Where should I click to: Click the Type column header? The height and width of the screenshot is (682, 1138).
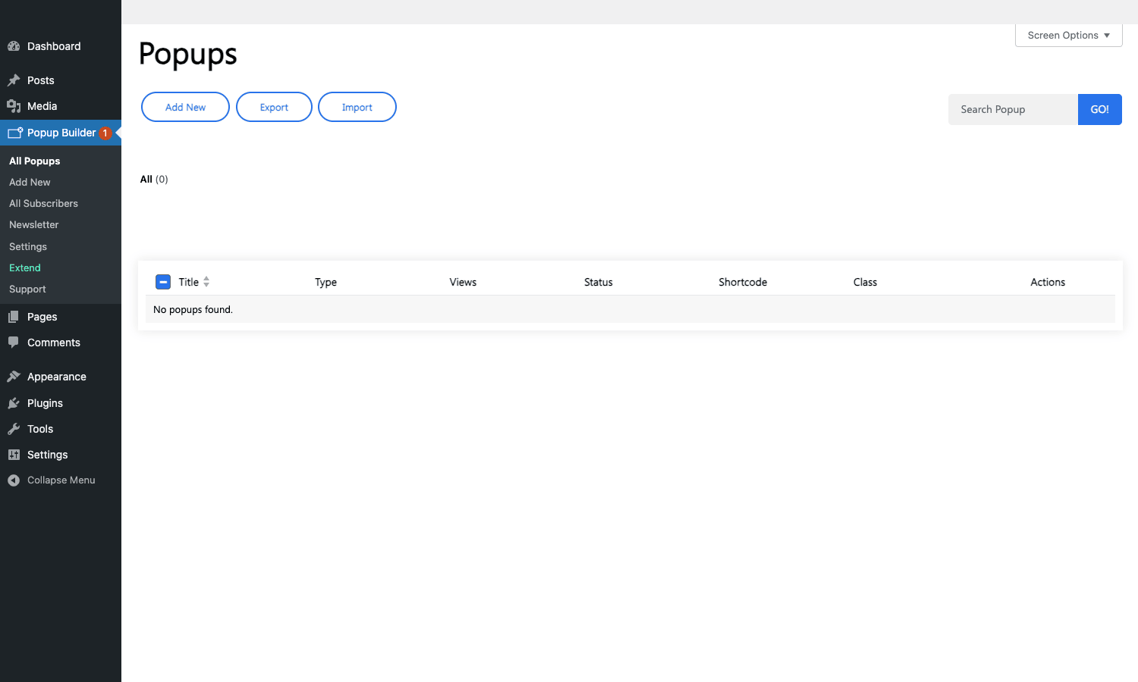coord(325,282)
